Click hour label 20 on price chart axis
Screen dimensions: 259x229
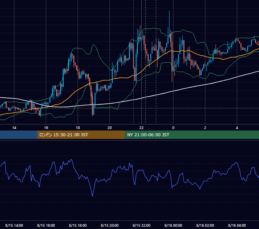click(110, 128)
